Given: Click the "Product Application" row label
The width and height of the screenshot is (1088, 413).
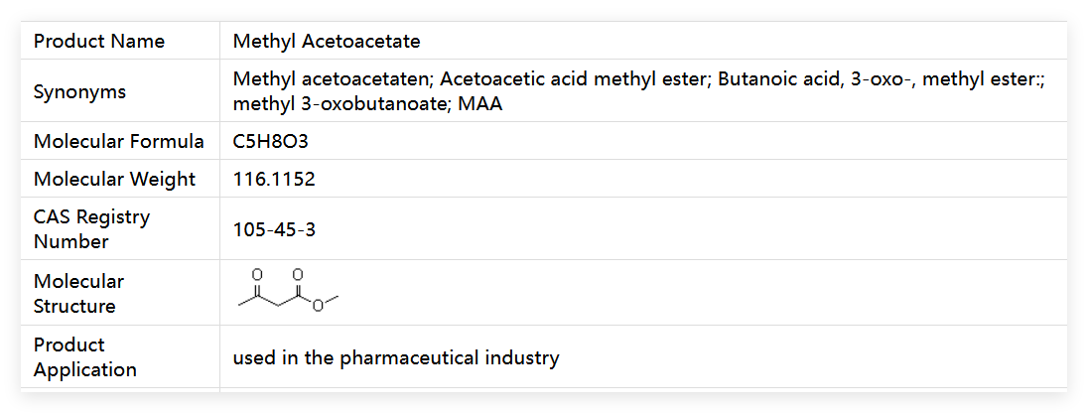Looking at the screenshot, I should tap(85, 357).
